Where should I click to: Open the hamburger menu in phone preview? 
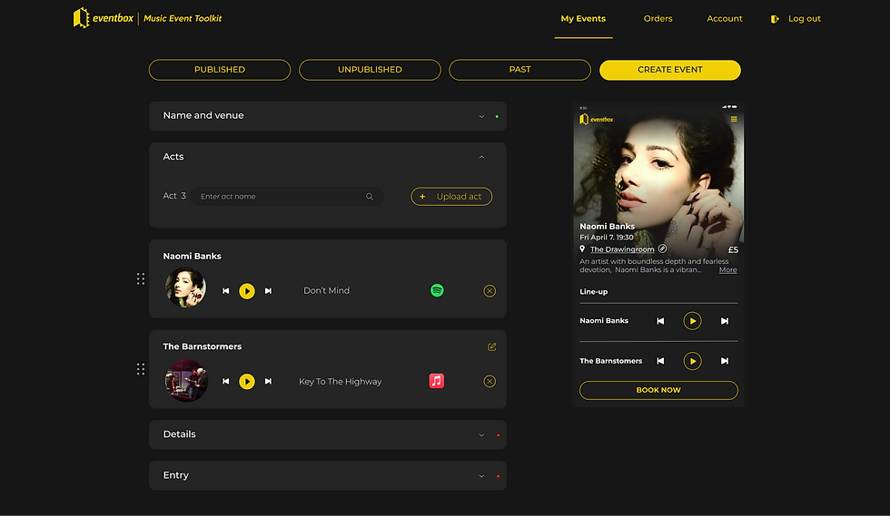734,119
